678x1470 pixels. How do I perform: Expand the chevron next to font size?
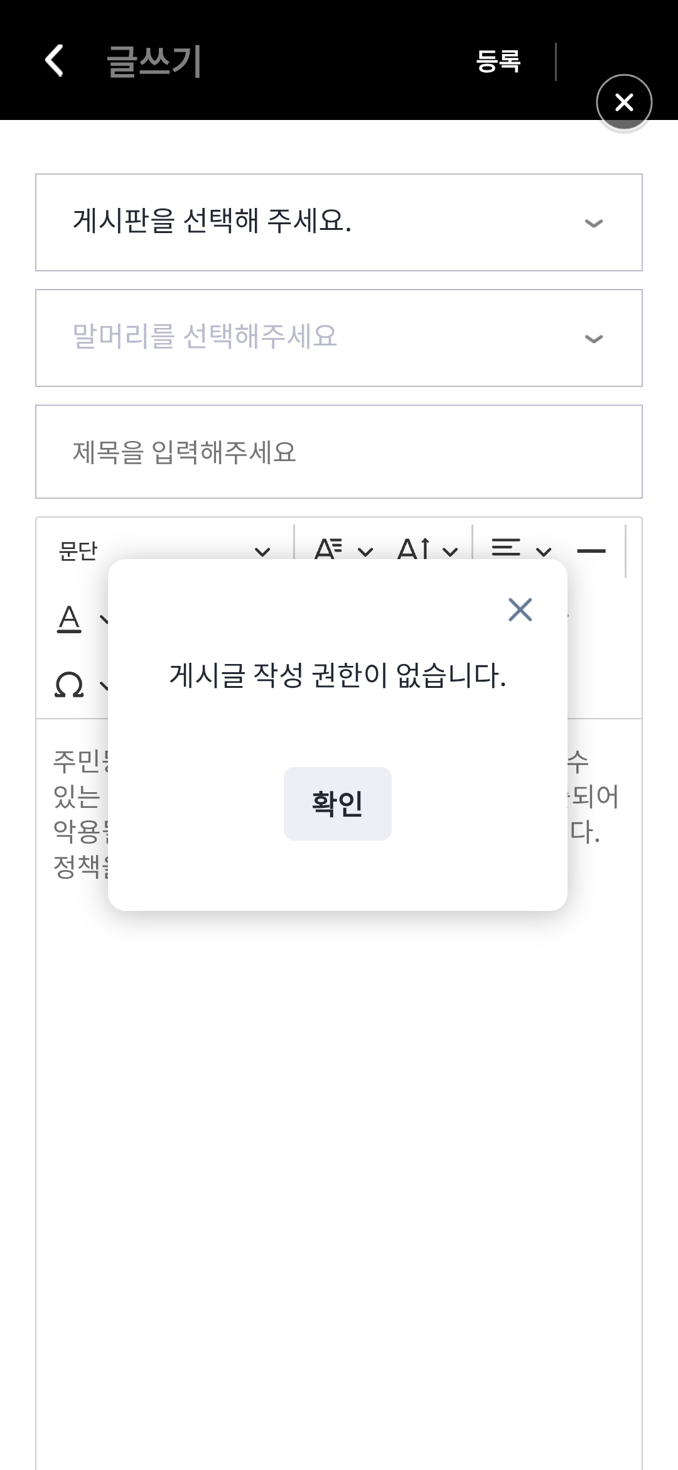point(450,552)
